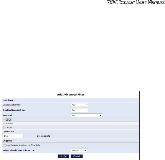Expand the Protocol dropdown
165x160 pixels.
(86, 116)
